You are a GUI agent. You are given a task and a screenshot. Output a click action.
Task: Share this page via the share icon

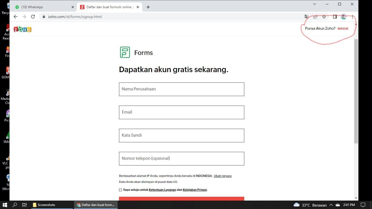pos(315,17)
